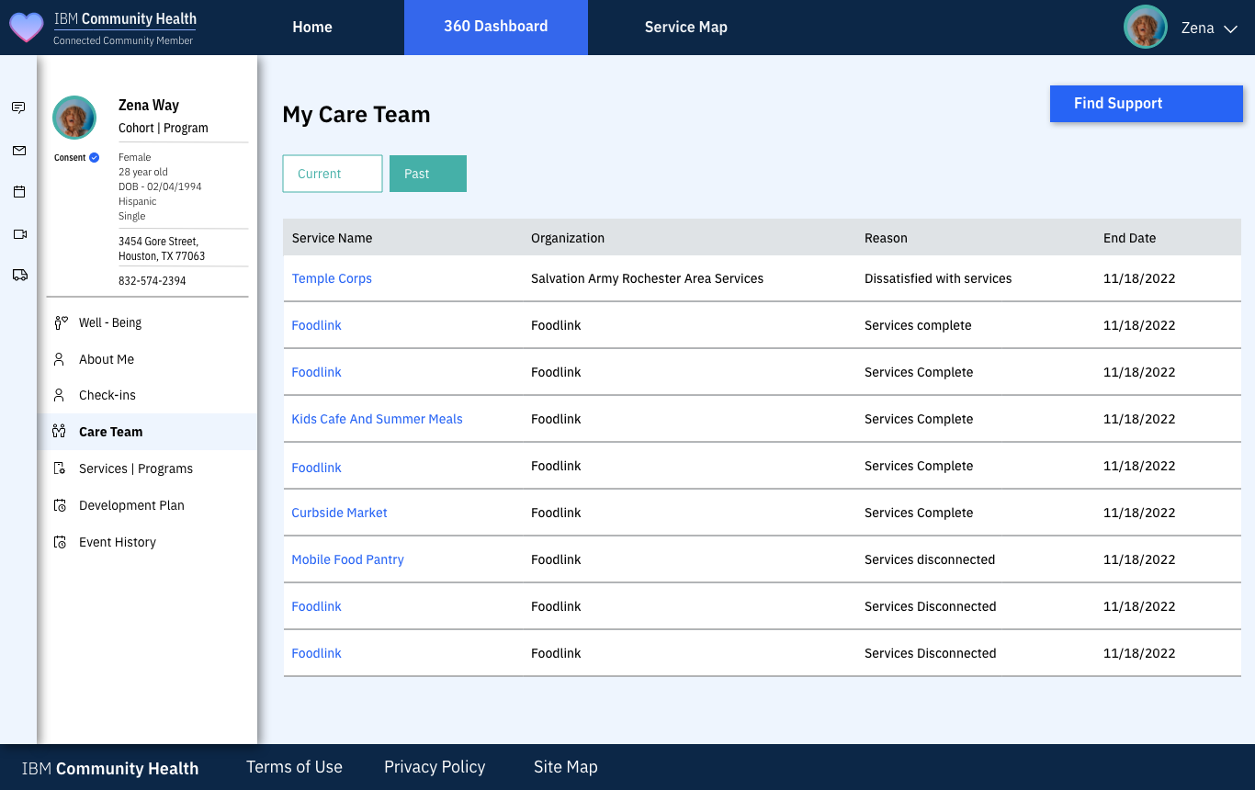Select the Past care team tab
This screenshot has height=790, width=1255.
428,174
